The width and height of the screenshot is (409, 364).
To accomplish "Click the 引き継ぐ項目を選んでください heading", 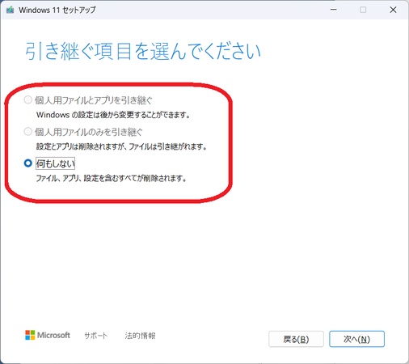I will tap(143, 51).
